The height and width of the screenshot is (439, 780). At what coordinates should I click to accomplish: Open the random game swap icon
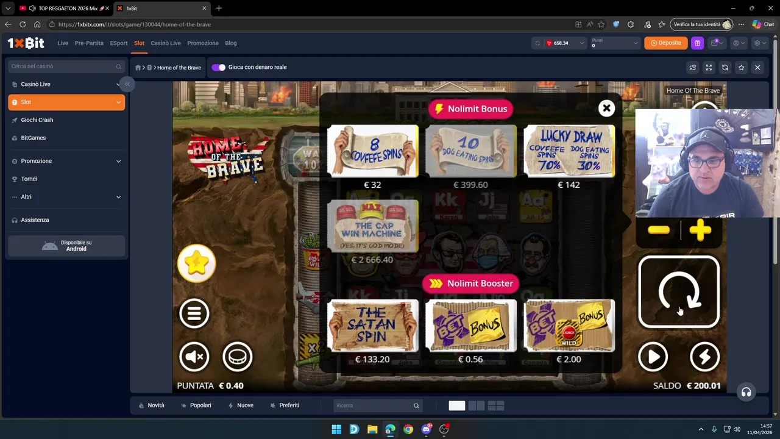[x=693, y=68]
